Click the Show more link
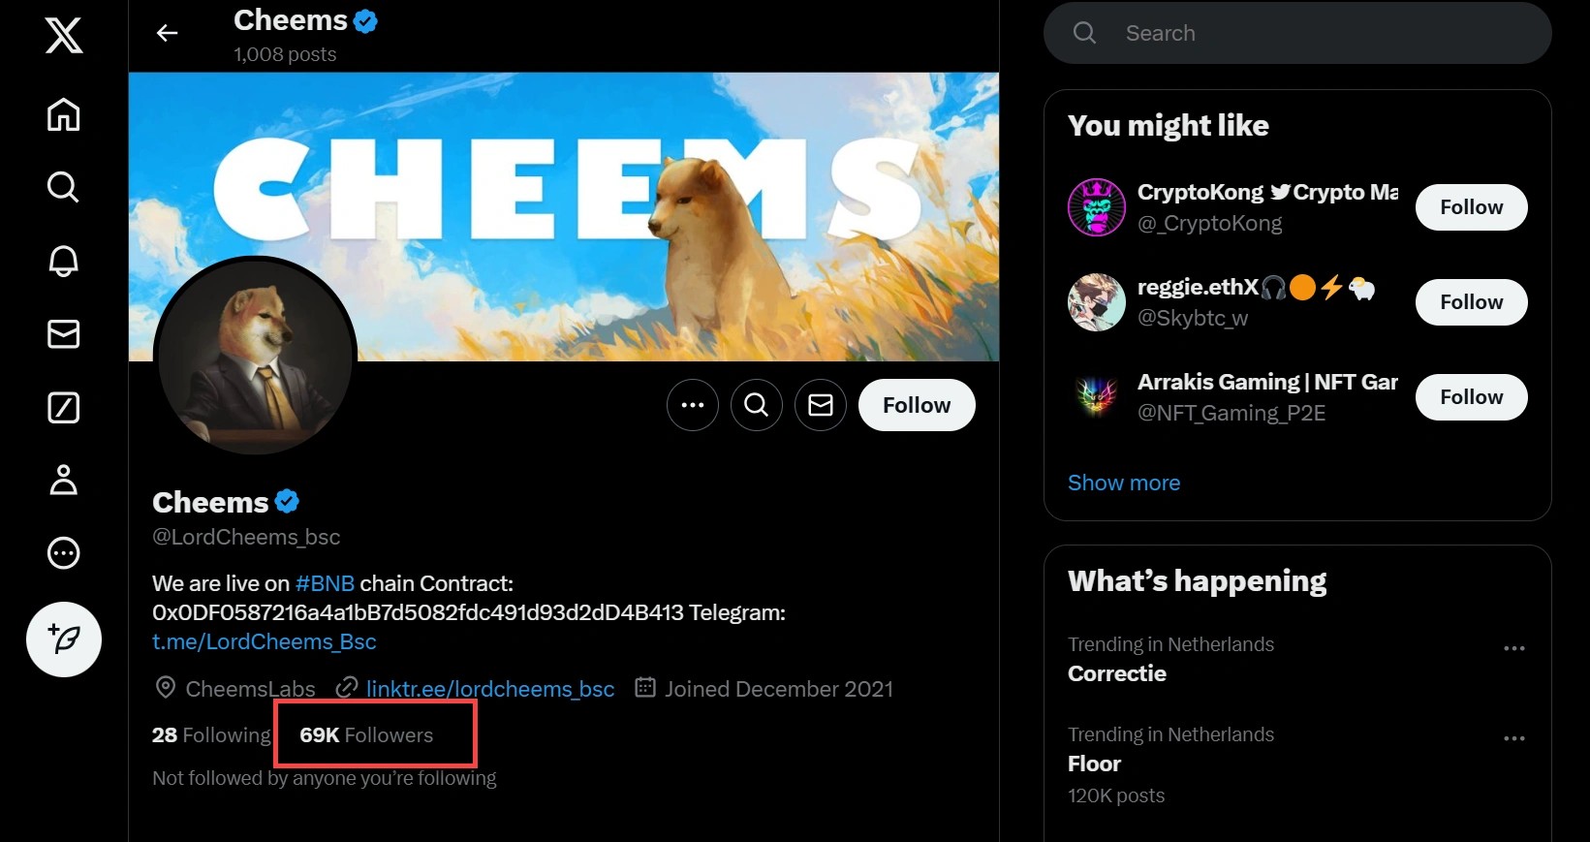The width and height of the screenshot is (1590, 842). (1124, 483)
